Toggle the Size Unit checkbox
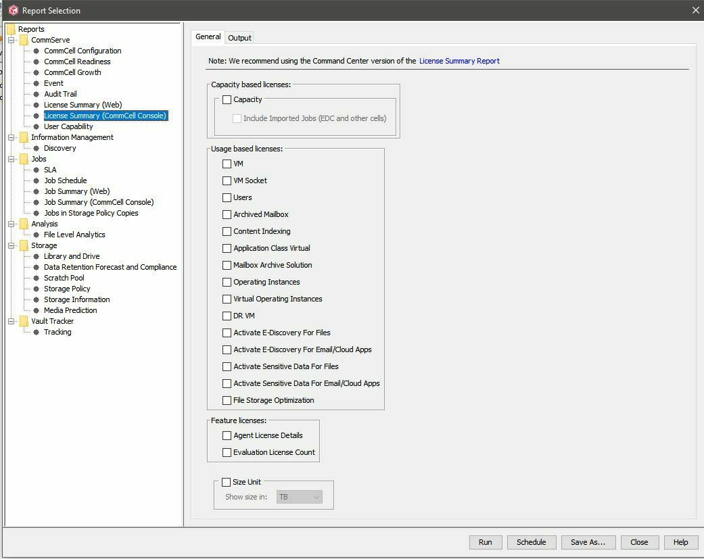The height and width of the screenshot is (559, 704). tap(227, 483)
